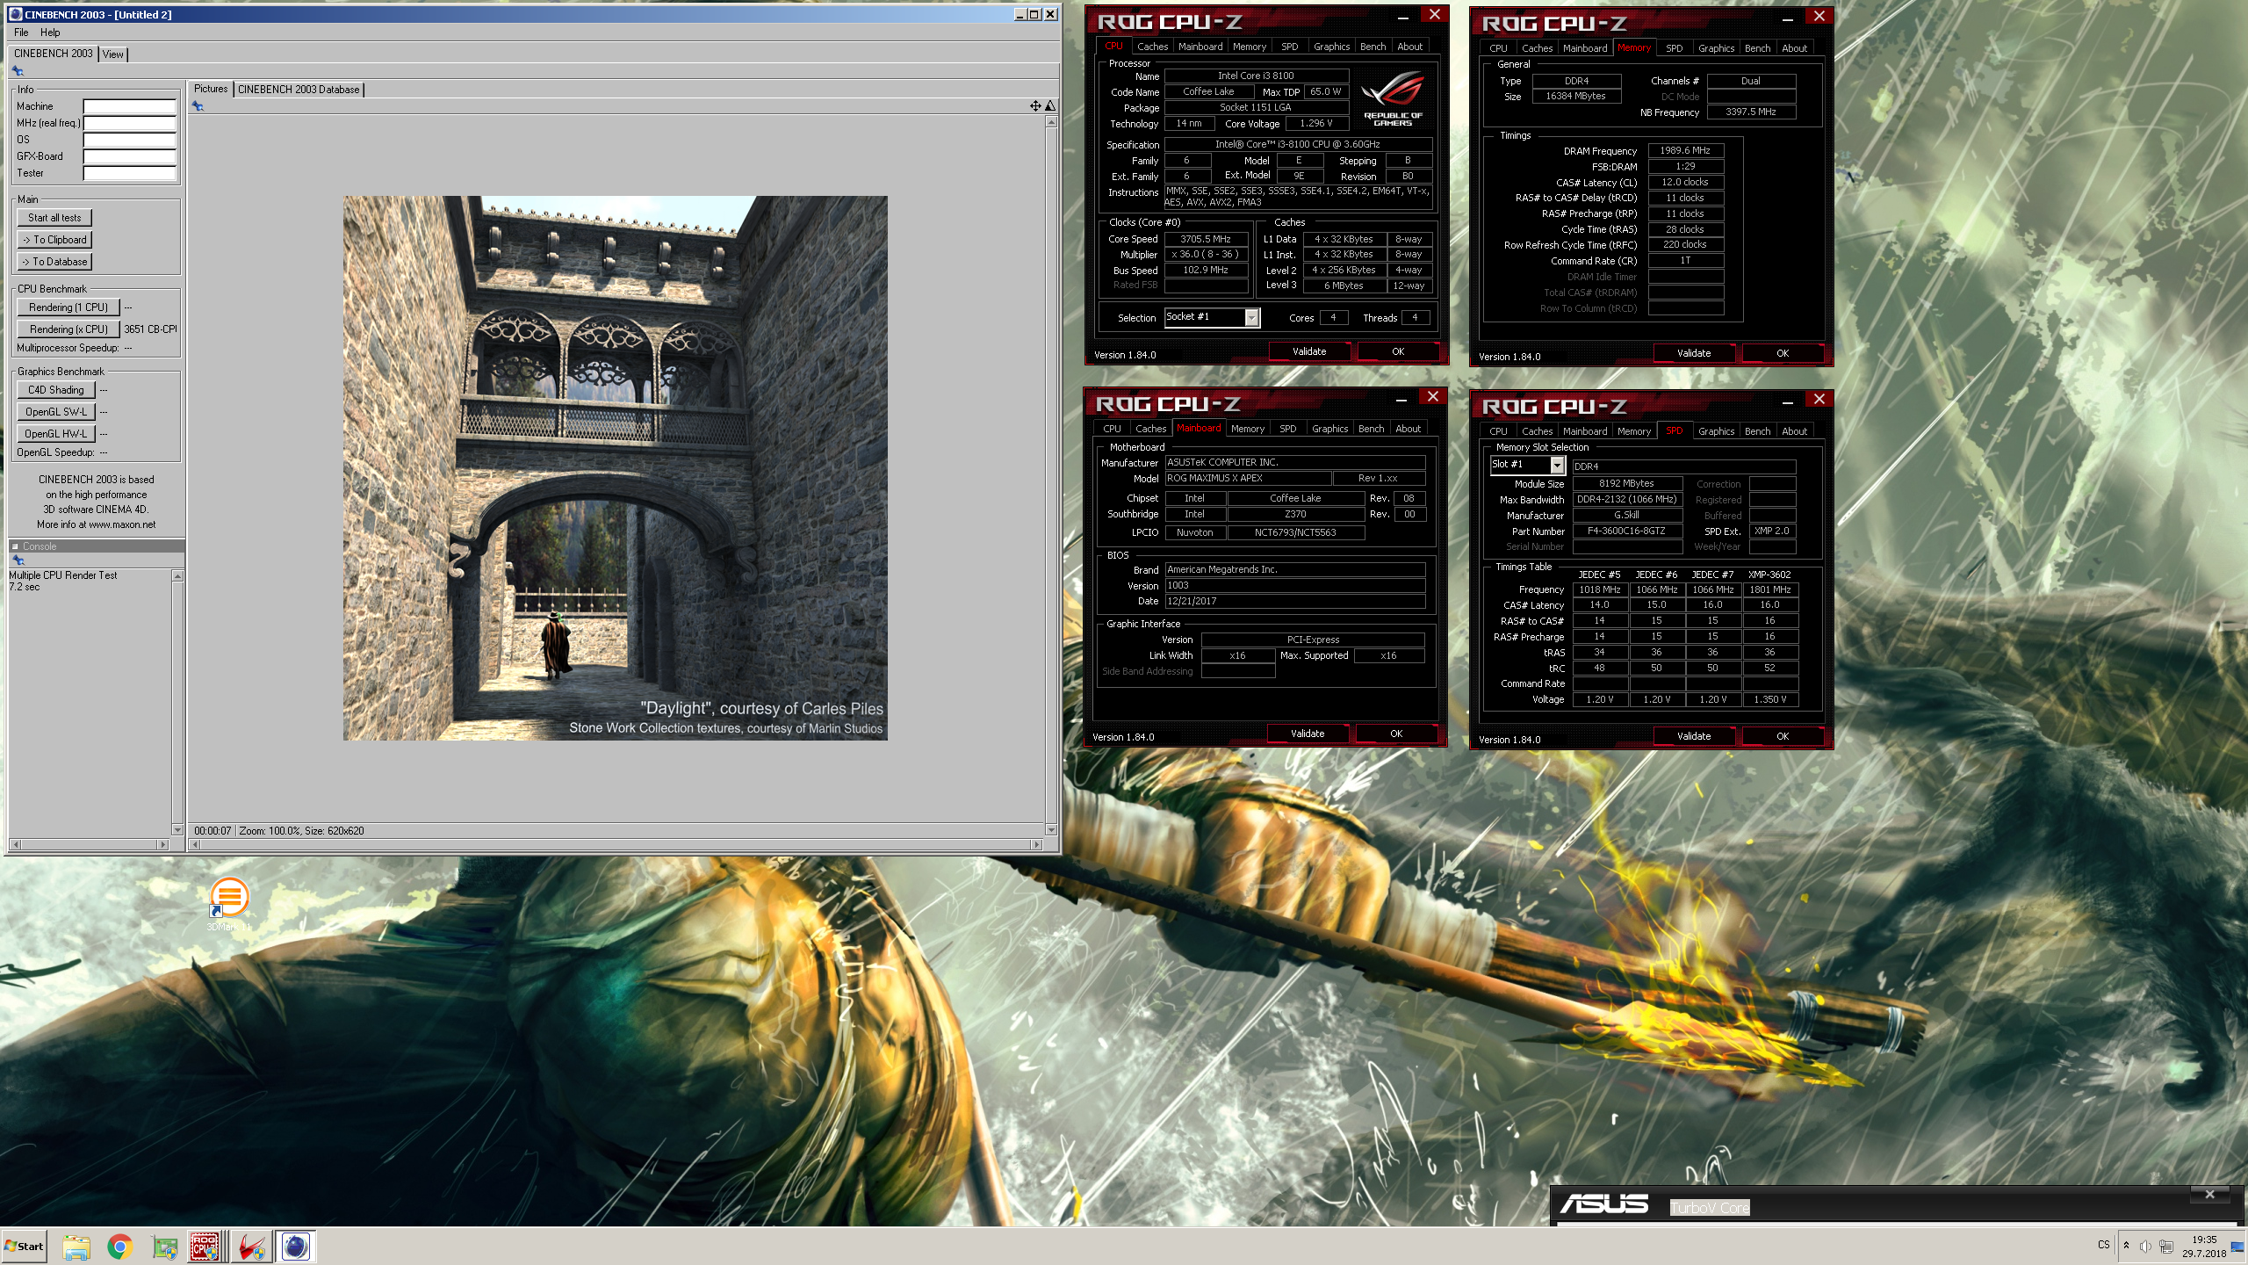Viewport: 2248px width, 1265px height.
Task: Close the ASUS TurboV Core window
Action: pos(2210,1194)
